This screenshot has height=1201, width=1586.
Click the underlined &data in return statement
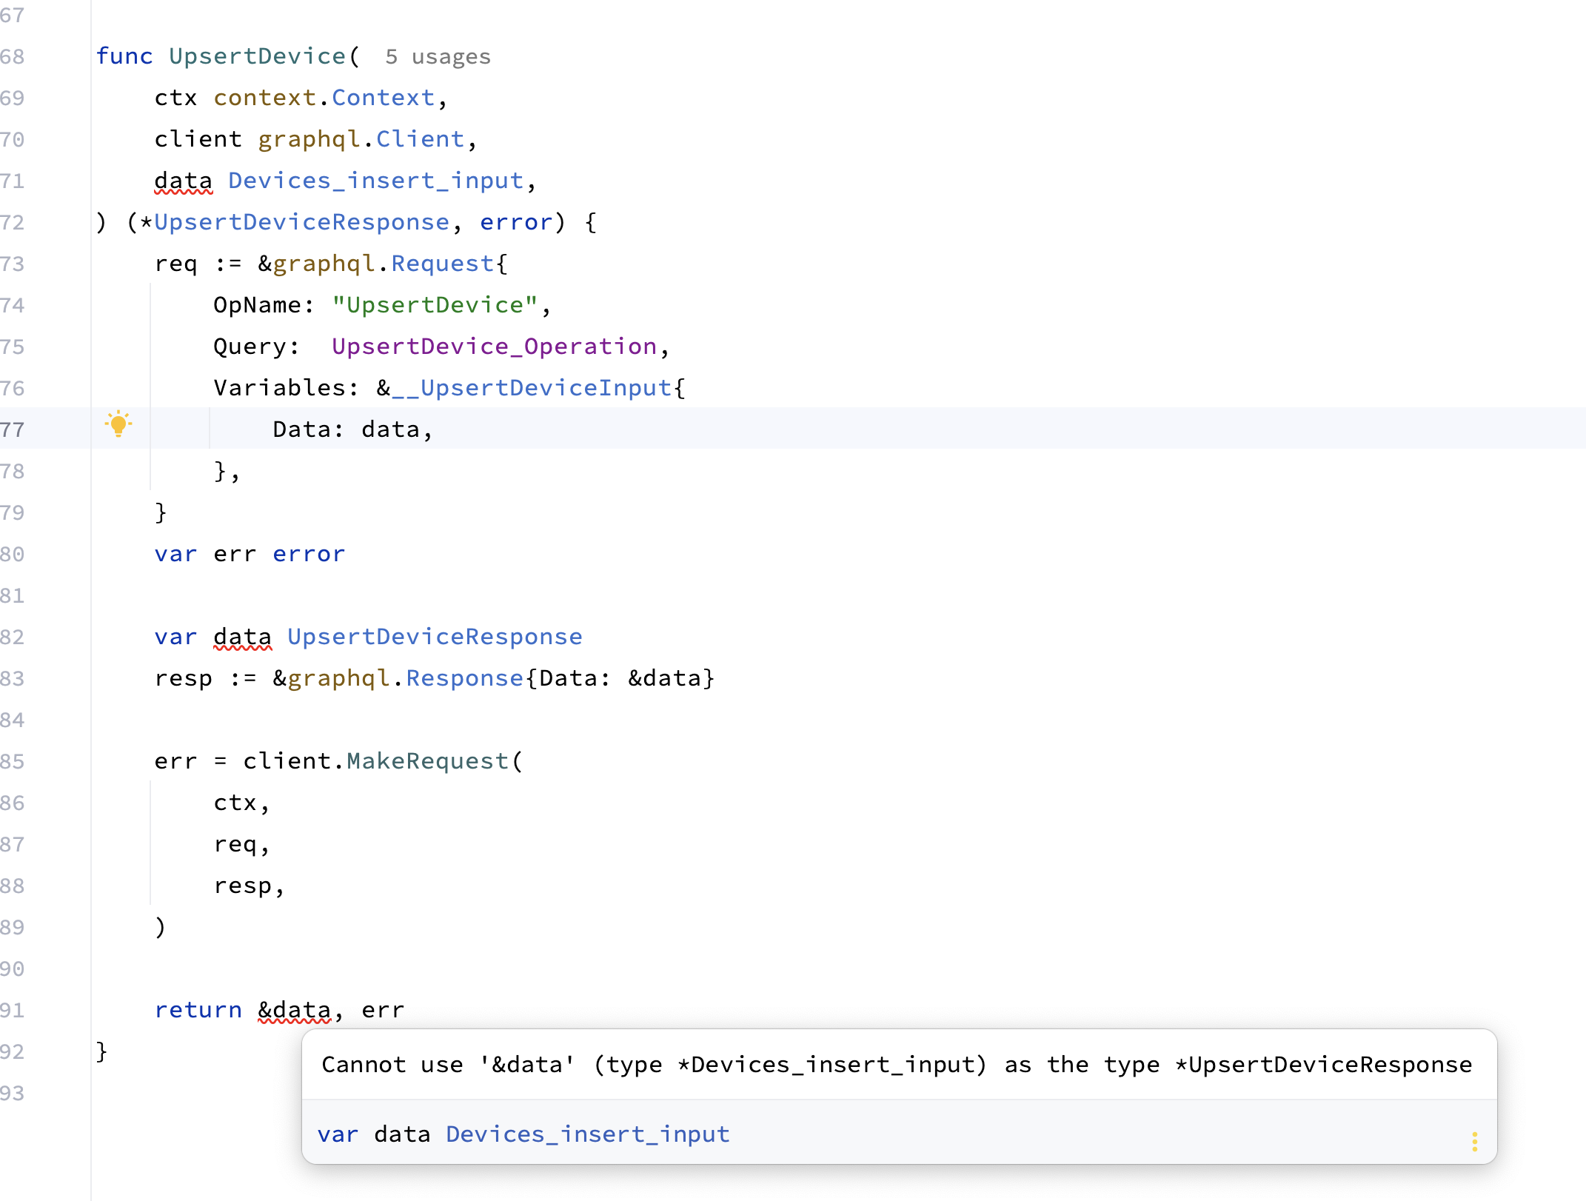(x=295, y=1010)
